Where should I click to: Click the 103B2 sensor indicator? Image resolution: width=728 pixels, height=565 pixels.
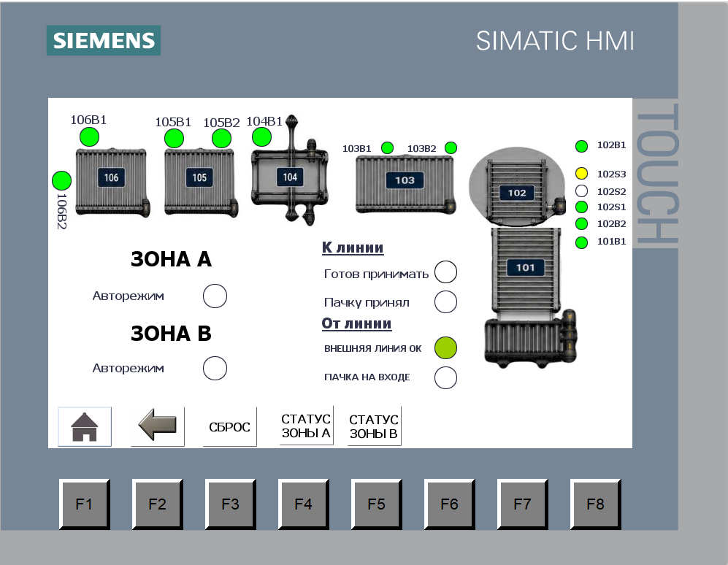(451, 148)
